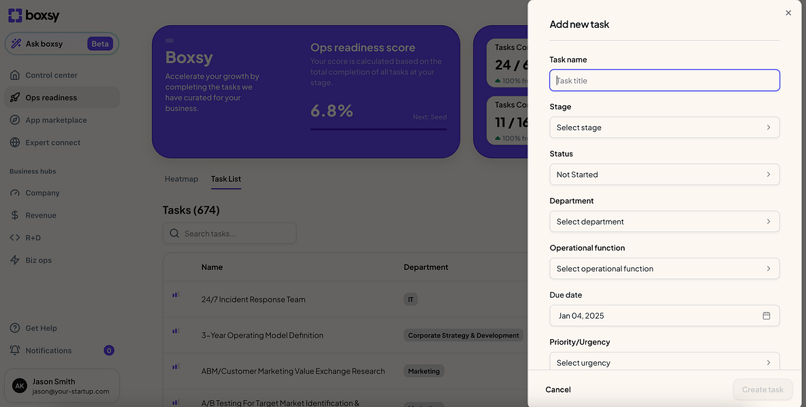This screenshot has width=806, height=407.
Task: Click the Department column header
Action: click(426, 267)
